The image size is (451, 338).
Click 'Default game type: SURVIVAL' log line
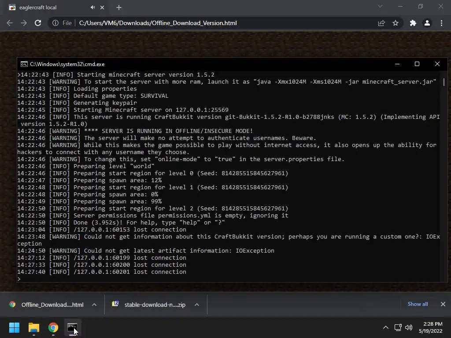[93, 96]
